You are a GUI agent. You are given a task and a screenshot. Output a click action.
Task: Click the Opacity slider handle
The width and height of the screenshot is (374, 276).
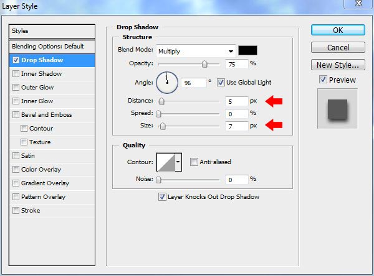[x=204, y=64]
